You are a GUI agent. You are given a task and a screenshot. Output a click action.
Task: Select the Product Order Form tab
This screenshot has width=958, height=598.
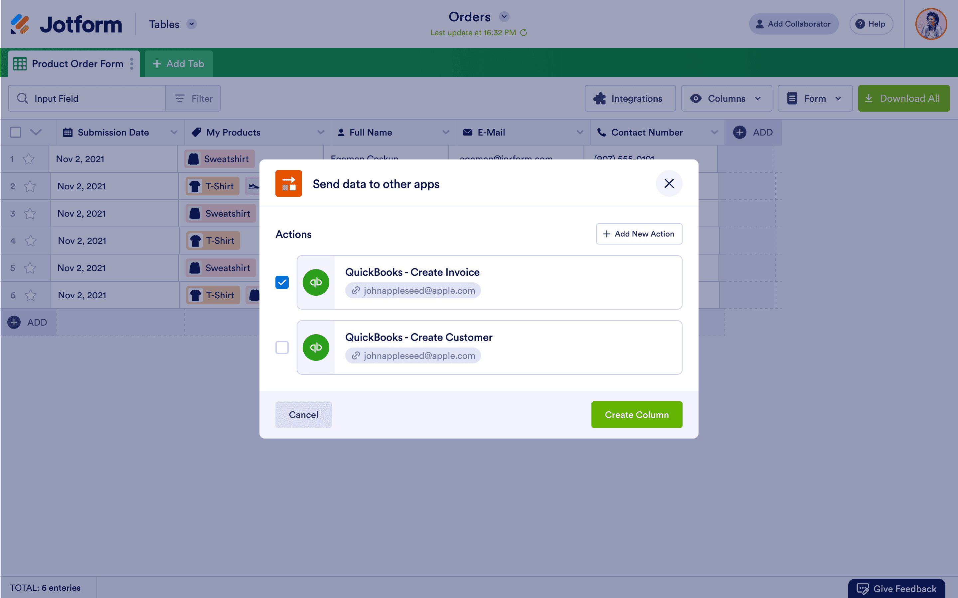pyautogui.click(x=74, y=64)
